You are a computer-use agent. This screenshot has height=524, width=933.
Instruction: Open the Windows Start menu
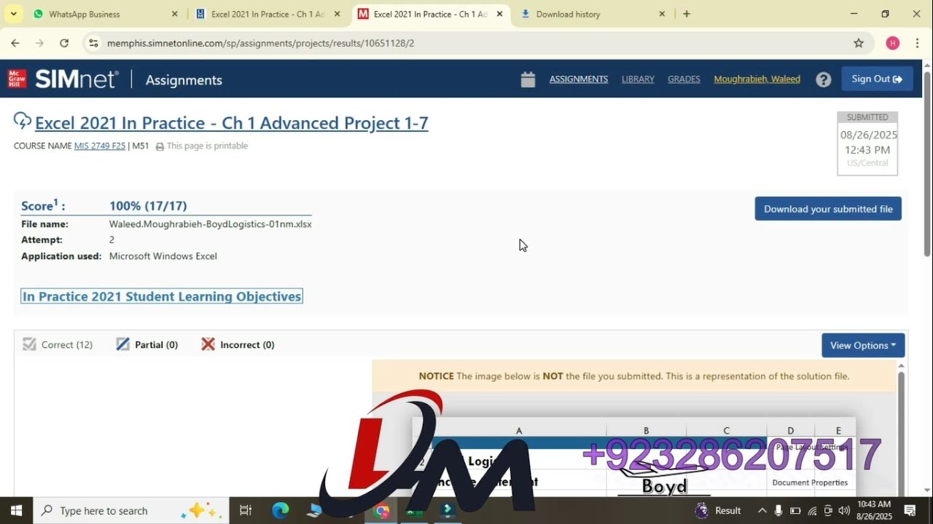pyautogui.click(x=16, y=510)
